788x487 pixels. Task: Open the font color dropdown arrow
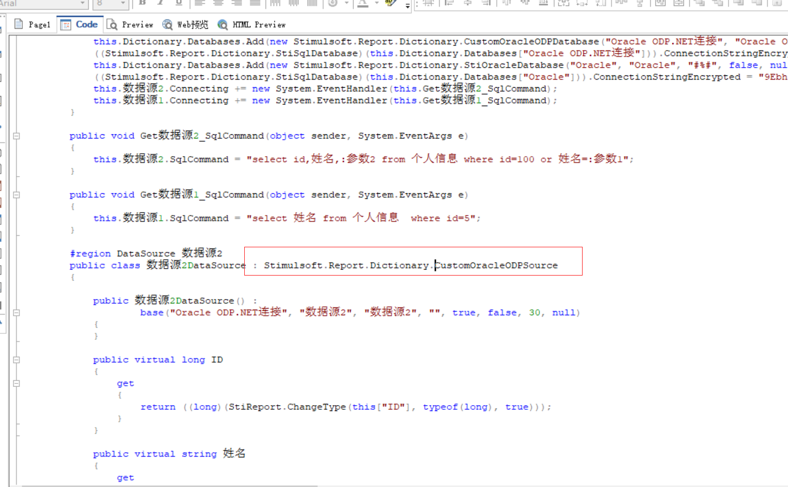click(375, 4)
